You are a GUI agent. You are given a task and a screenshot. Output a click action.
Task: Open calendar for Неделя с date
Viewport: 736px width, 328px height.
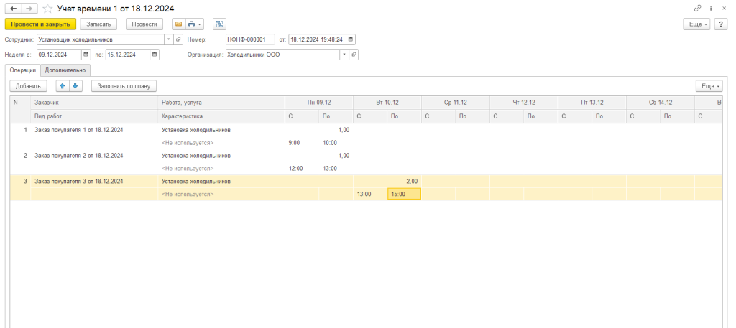(86, 55)
